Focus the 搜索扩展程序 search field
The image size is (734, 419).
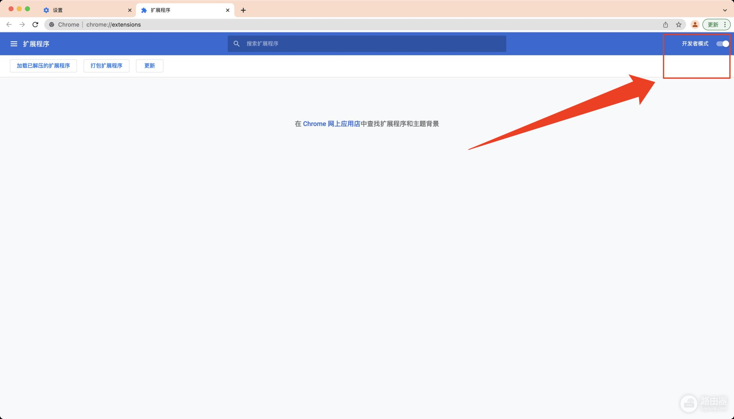pyautogui.click(x=367, y=44)
